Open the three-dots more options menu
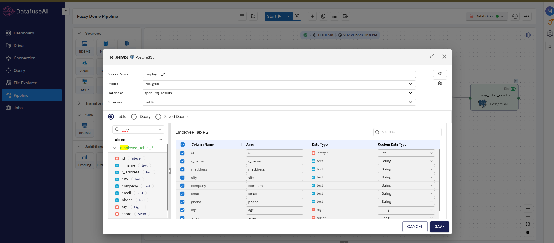 point(527,16)
